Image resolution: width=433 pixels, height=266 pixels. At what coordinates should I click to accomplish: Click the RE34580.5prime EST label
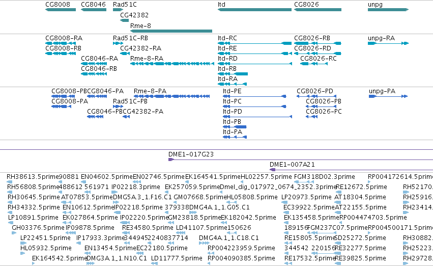click(148, 228)
